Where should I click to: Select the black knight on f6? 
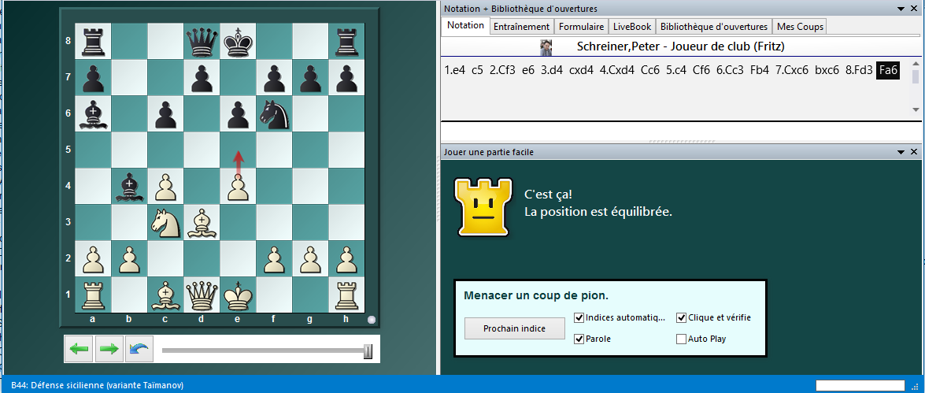coord(274,114)
